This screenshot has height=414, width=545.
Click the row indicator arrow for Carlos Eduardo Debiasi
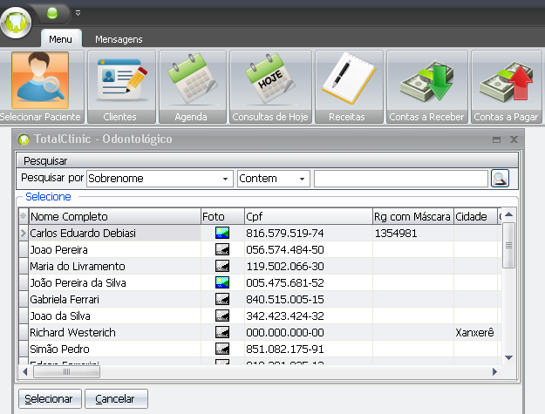click(24, 233)
